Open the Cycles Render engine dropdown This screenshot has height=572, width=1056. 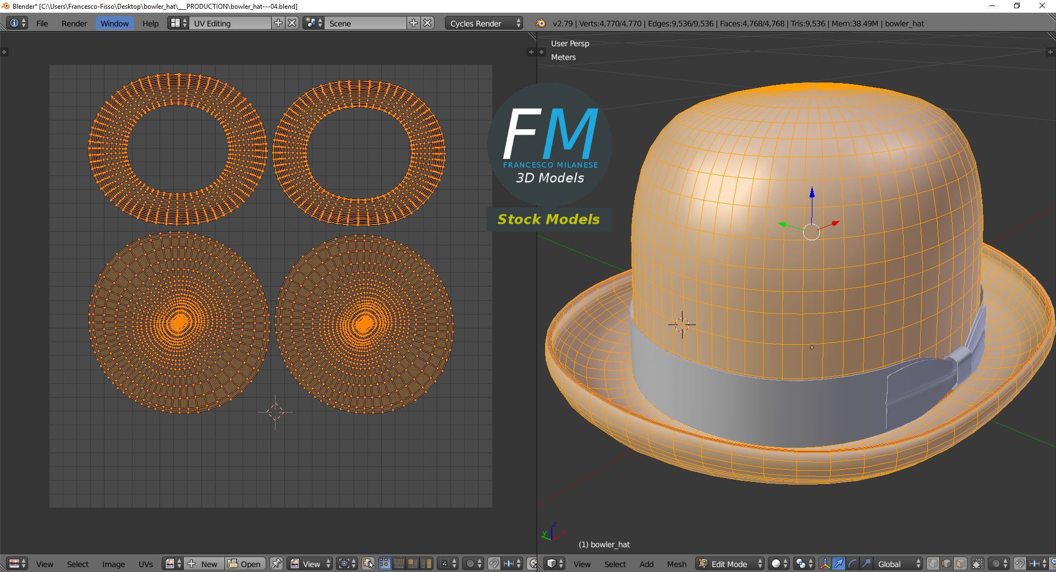(x=484, y=23)
